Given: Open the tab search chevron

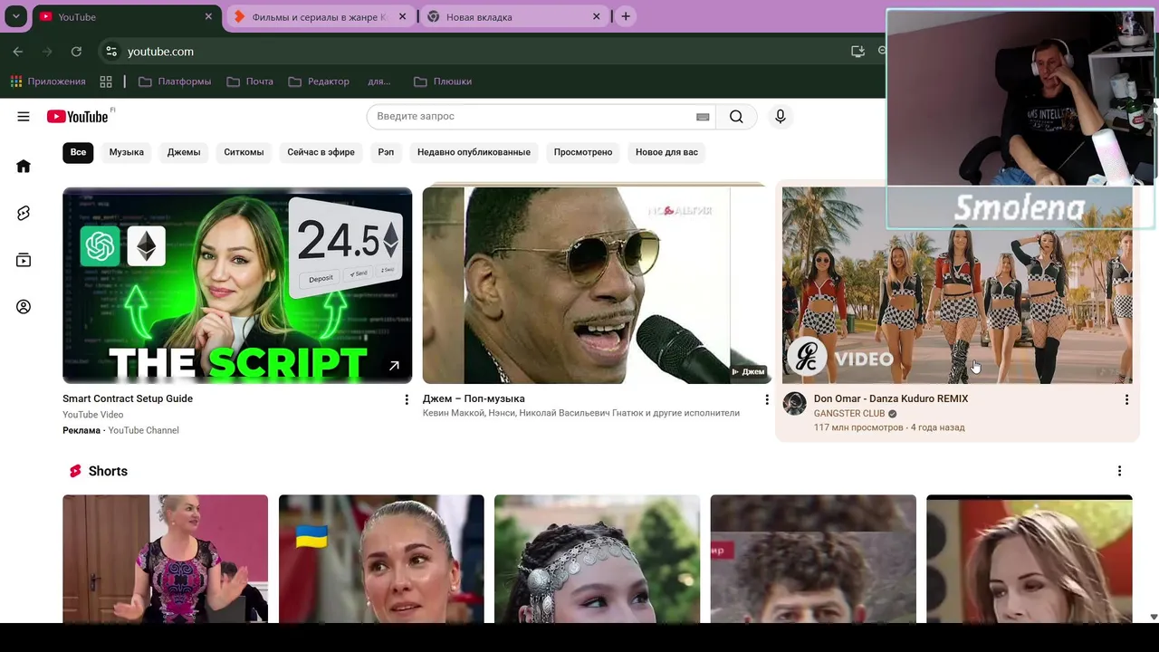Looking at the screenshot, I should [x=15, y=16].
